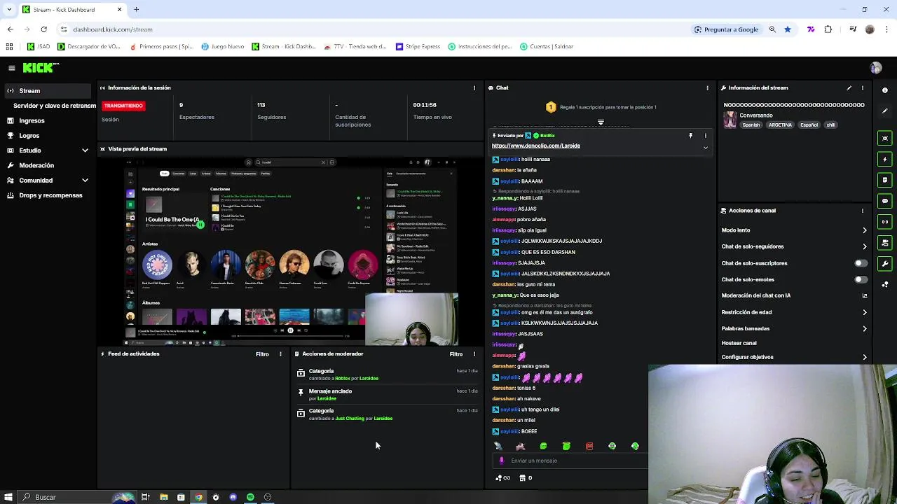Image resolution: width=897 pixels, height=504 pixels.
Task: Open Stripe Express bookmark
Action: pos(418,47)
